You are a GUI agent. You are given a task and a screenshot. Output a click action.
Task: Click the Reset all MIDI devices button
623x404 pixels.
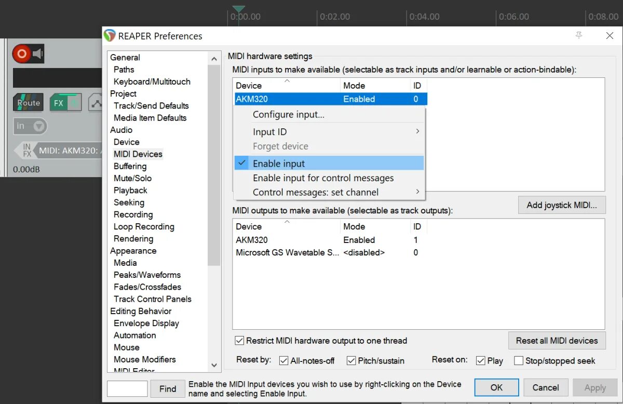(557, 341)
